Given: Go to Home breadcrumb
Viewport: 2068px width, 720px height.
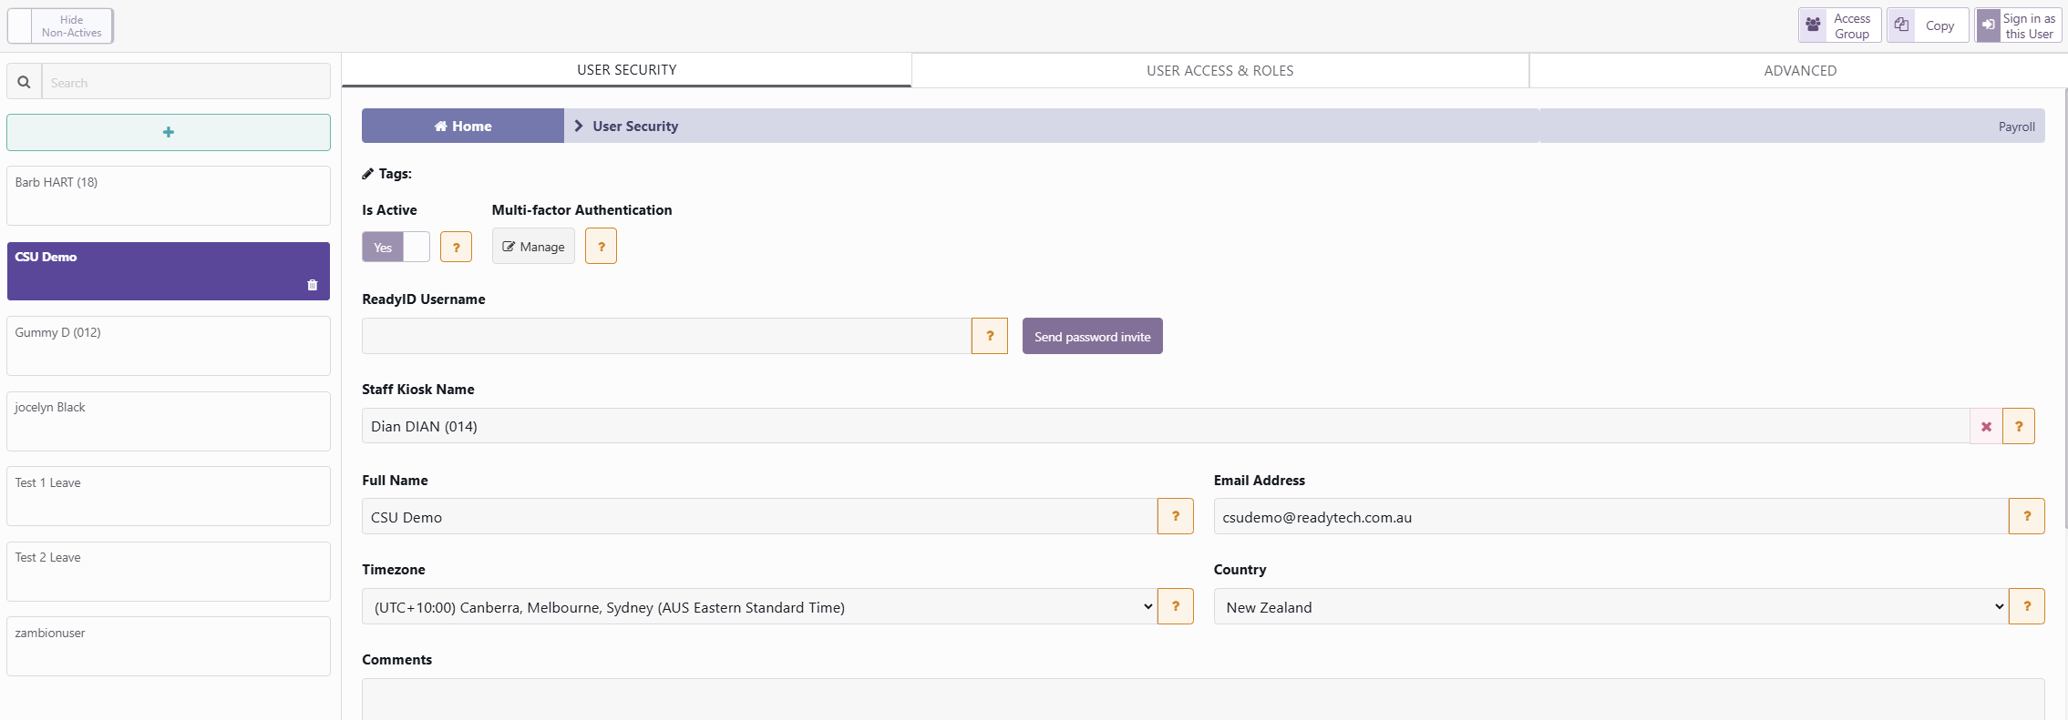Looking at the screenshot, I should coord(463,126).
